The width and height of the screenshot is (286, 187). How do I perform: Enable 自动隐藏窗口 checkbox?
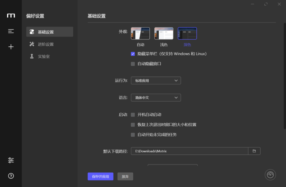133,64
